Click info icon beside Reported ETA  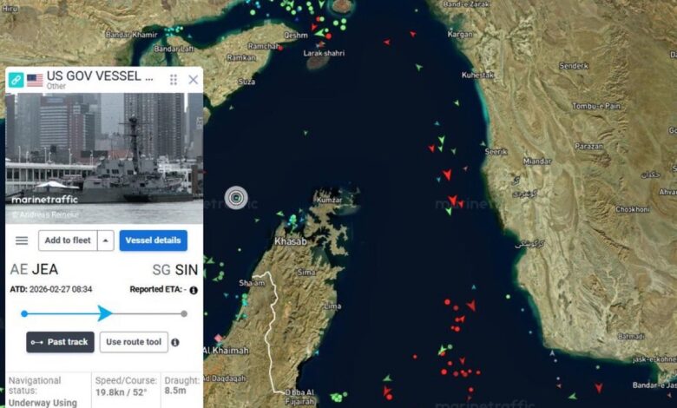(193, 290)
